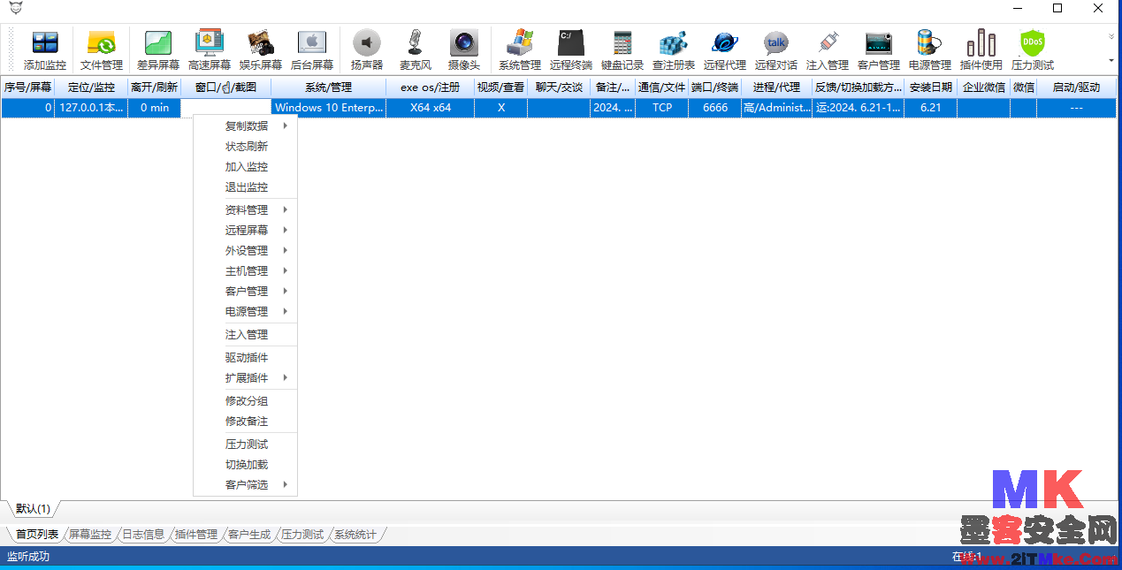Open 文件管理 from the toolbar
Viewport: 1122px width, 570px height.
pos(102,49)
